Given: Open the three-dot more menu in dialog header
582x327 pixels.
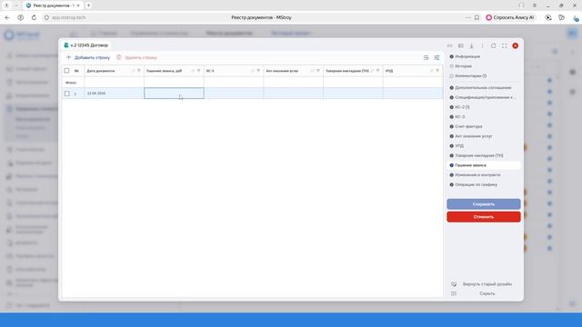Looking at the screenshot, I should coord(482,45).
